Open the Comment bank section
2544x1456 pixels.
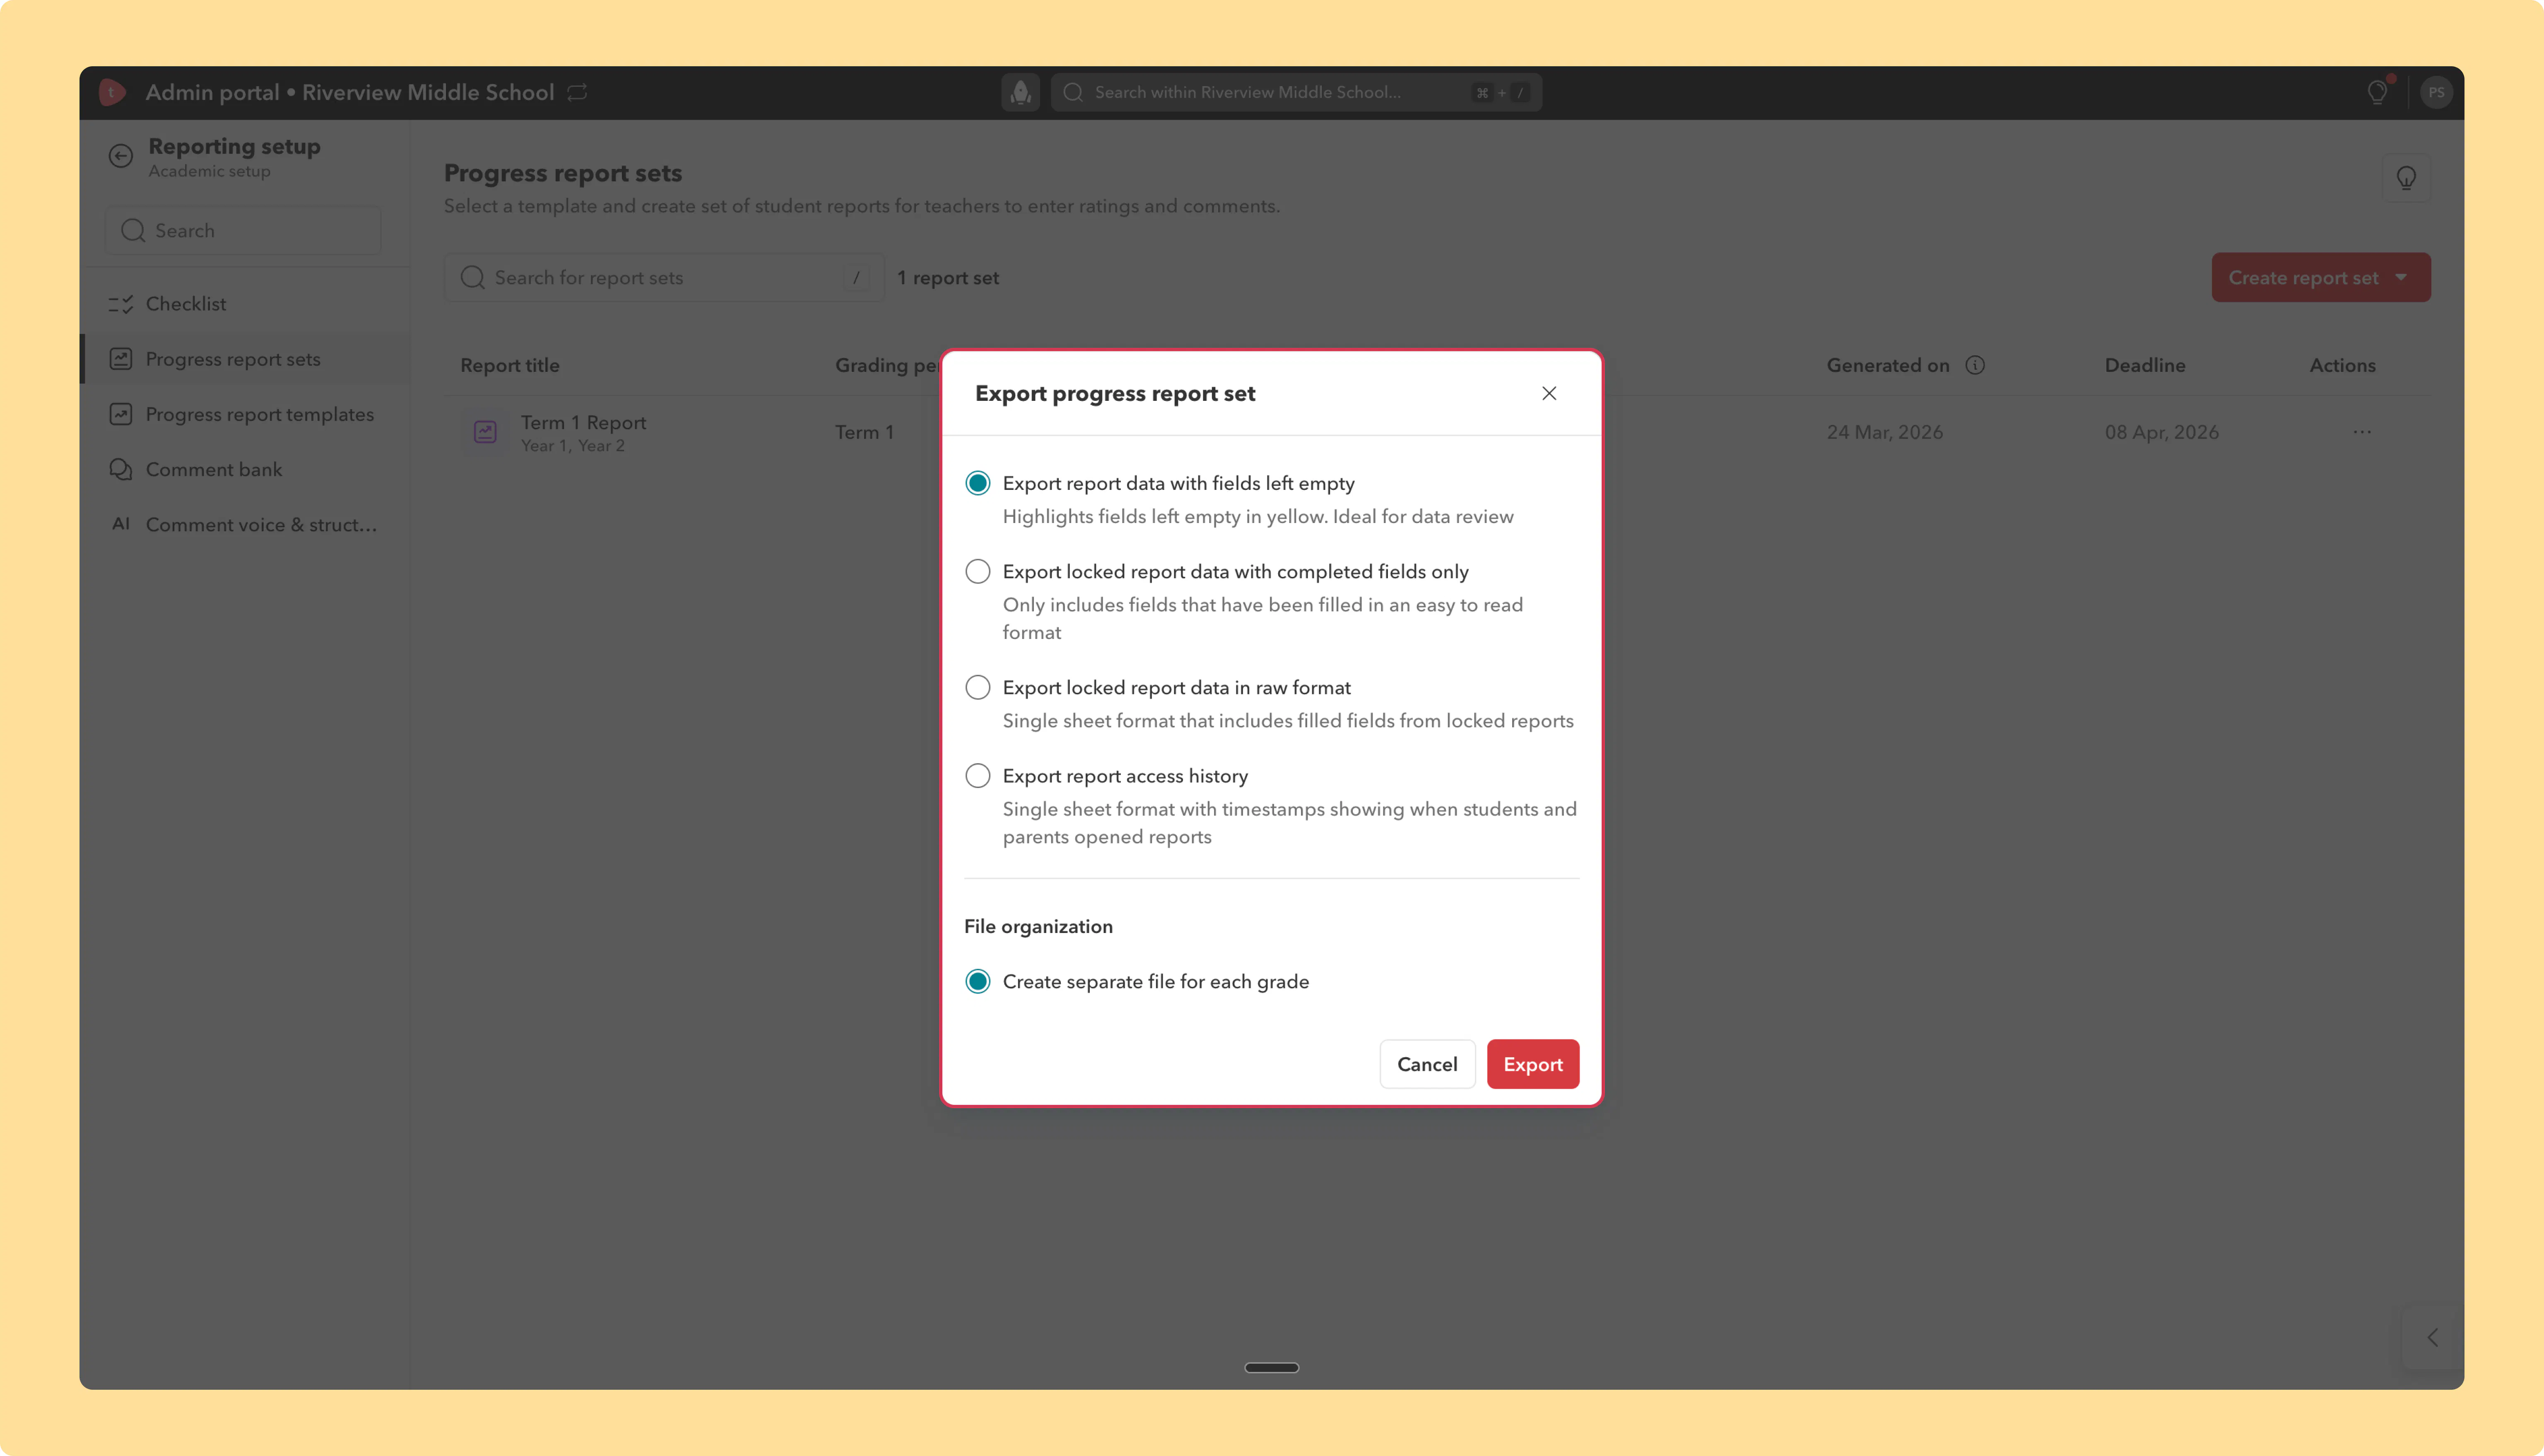coord(245,469)
